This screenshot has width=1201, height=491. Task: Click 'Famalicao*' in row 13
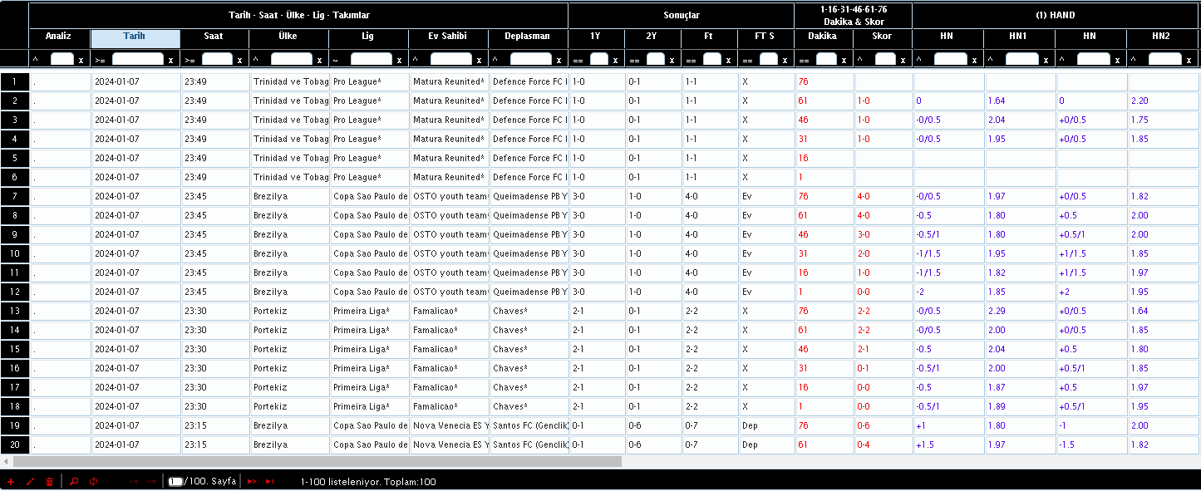[x=435, y=311]
